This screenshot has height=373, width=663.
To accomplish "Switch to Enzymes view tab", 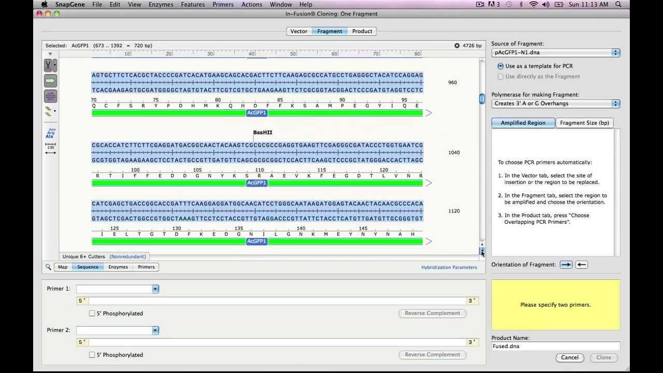I will (118, 267).
